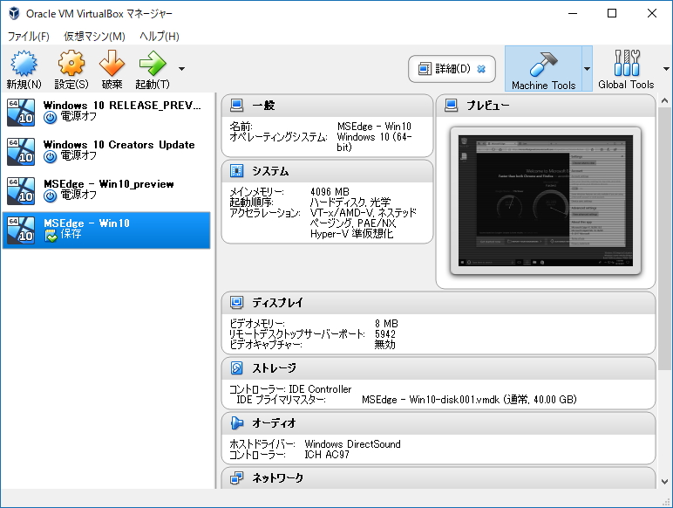Click the Machine Tools hammer button
The height and width of the screenshot is (508, 673).
(543, 69)
